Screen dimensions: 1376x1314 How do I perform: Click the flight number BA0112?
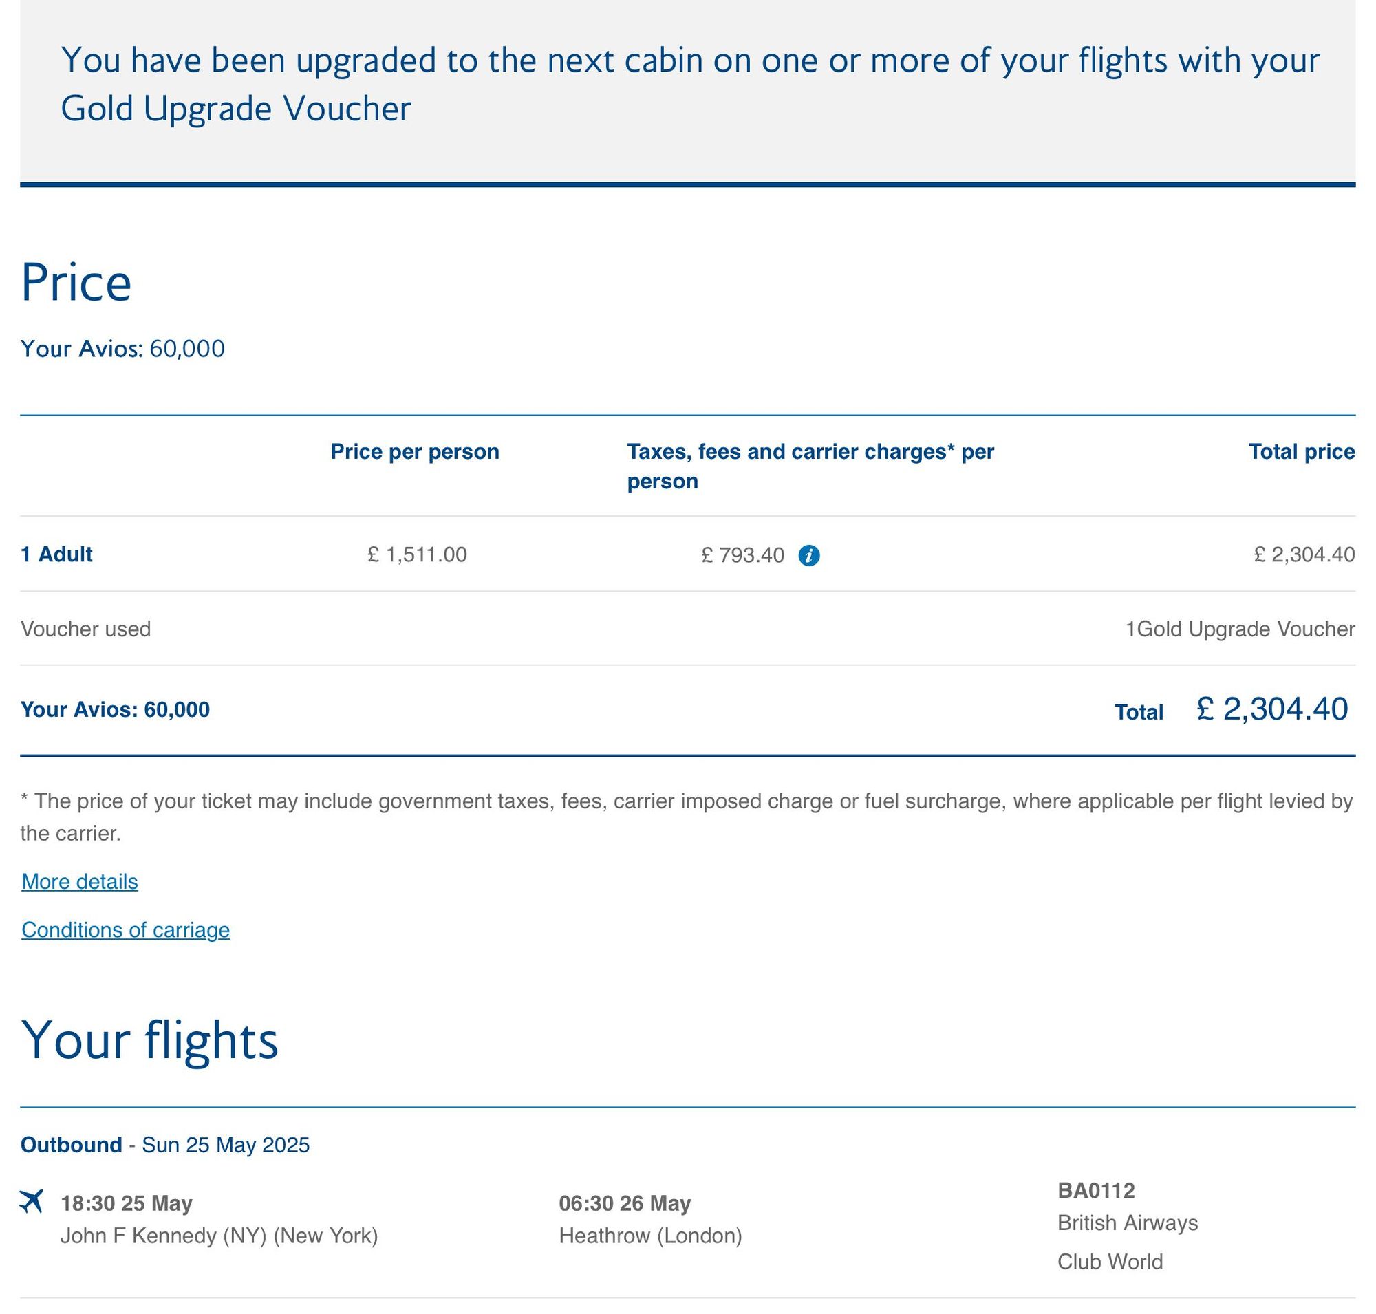pos(1096,1190)
